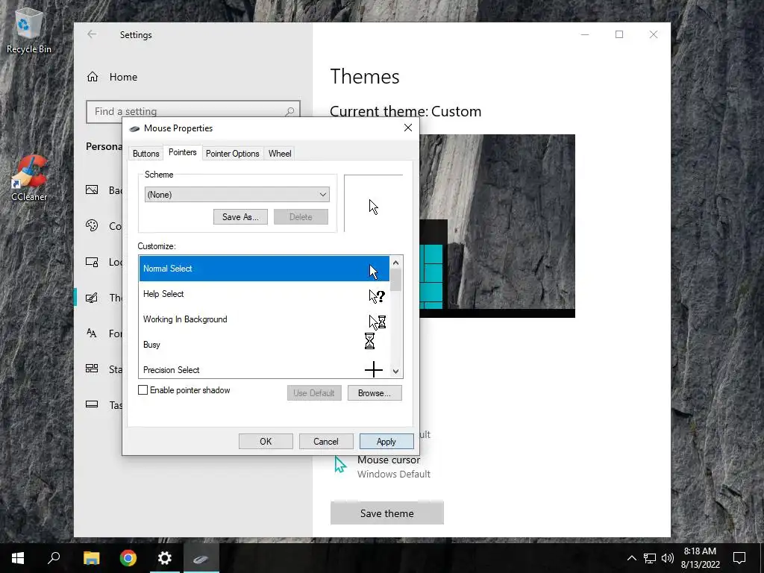Screen dimensions: 764x573
Task: Click Cancel in Mouse Properties
Action: click(325, 442)
